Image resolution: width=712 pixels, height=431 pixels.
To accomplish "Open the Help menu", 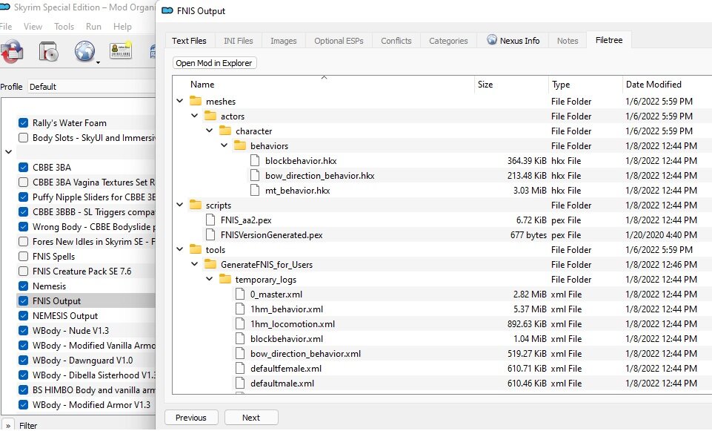I will tap(122, 27).
